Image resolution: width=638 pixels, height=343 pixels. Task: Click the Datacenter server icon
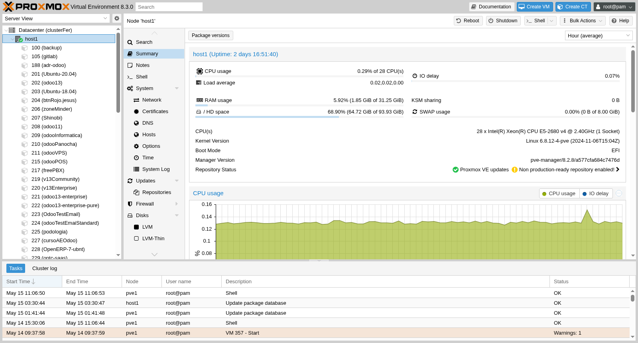[12, 30]
